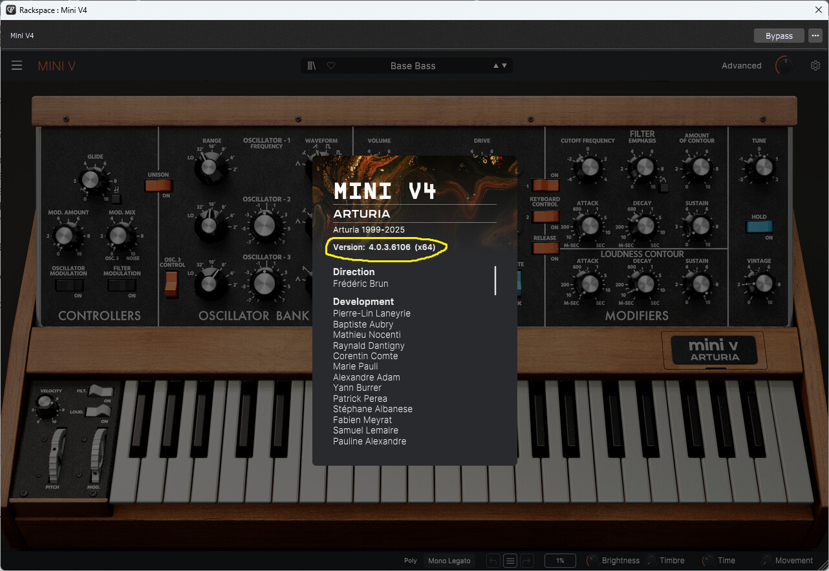
Task: Click the undo arrow in bottom bar
Action: click(493, 561)
